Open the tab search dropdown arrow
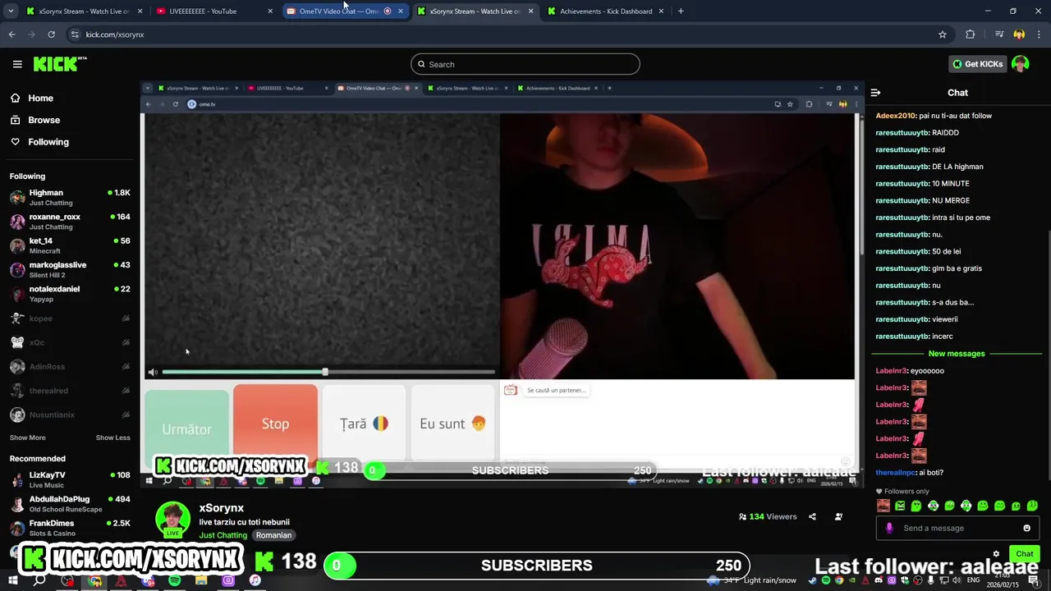The image size is (1051, 591). [x=11, y=11]
